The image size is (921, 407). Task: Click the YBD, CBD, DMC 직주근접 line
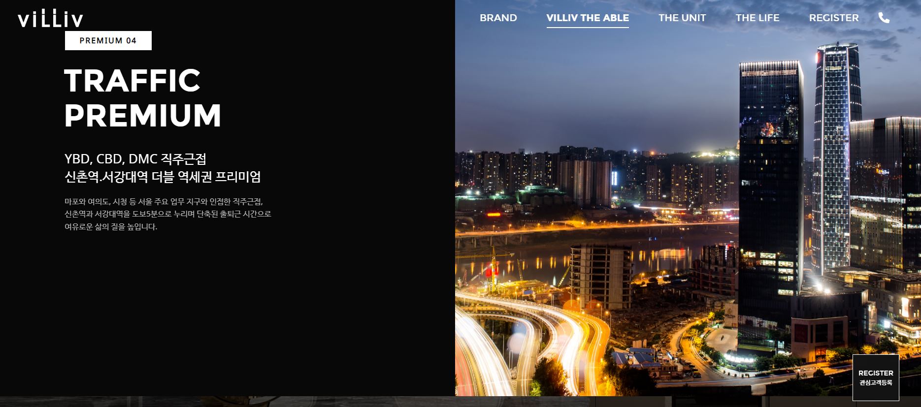tap(135, 159)
